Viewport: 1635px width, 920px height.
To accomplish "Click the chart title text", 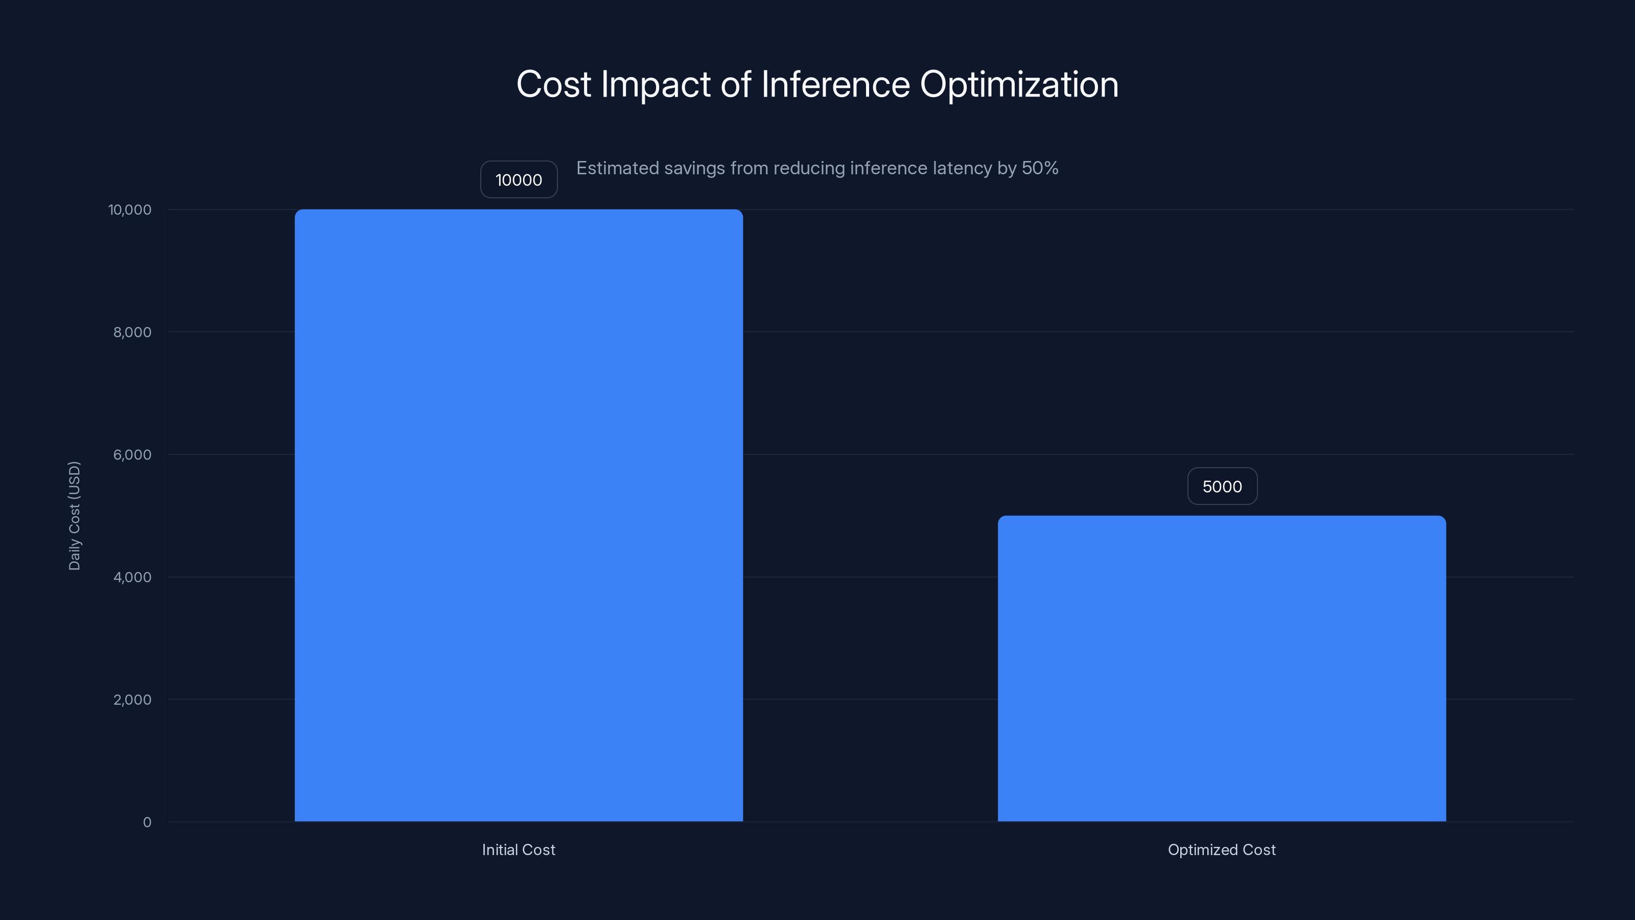I will click(x=818, y=83).
